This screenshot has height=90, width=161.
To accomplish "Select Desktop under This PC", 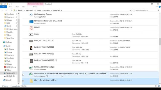I will click(9, 52).
